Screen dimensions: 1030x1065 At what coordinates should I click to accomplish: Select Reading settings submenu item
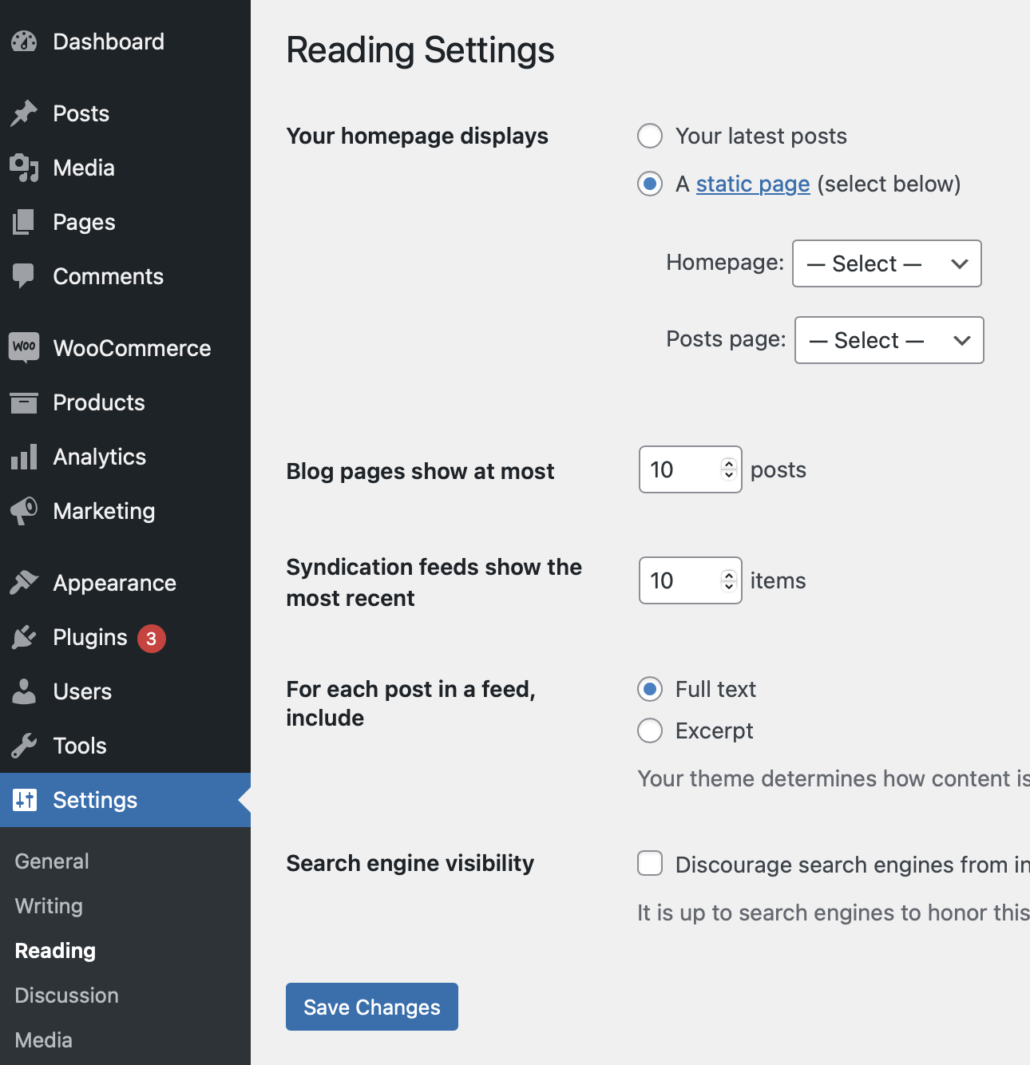coord(55,951)
